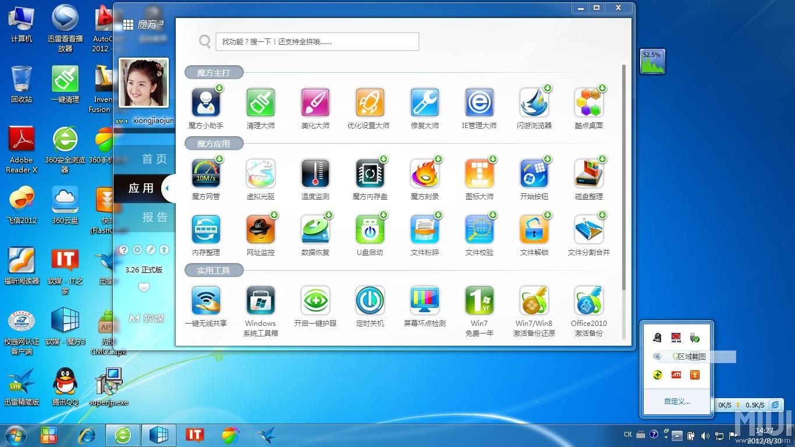Launch 开启一键护眼 eye icon
This screenshot has width=795, height=447.
click(x=315, y=300)
